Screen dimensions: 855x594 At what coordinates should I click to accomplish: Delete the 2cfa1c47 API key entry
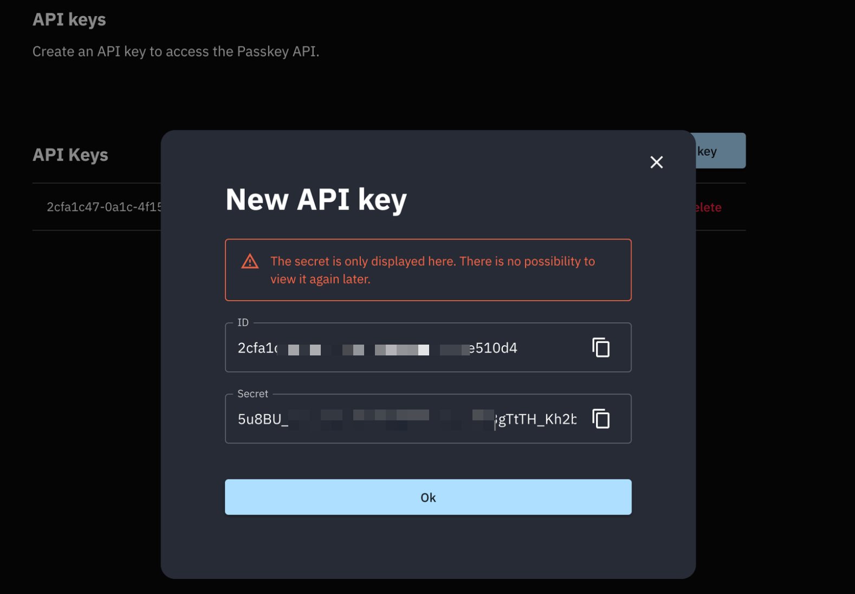point(708,207)
